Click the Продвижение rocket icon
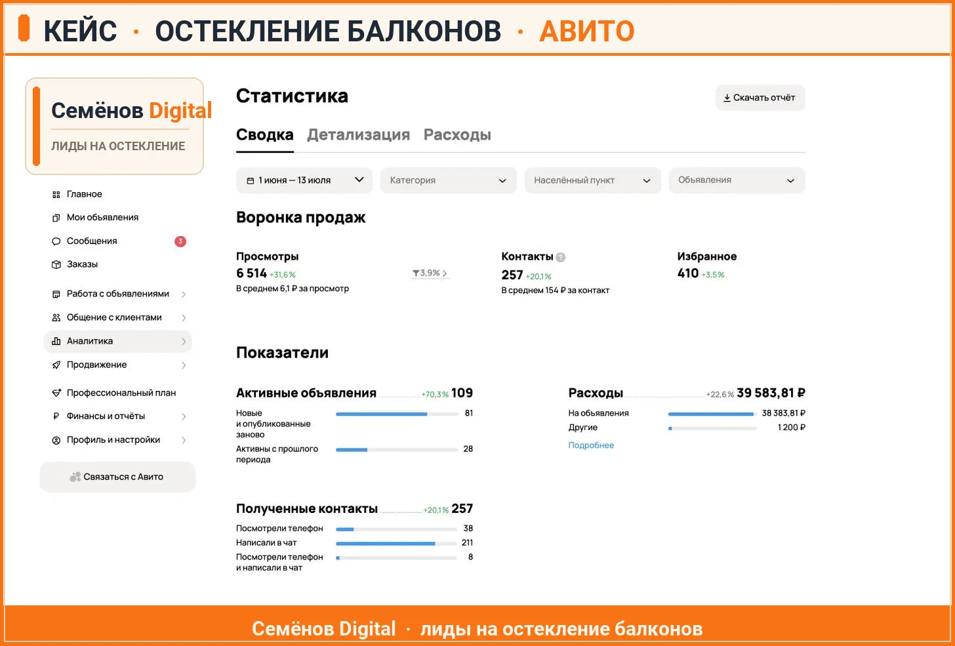Screen dimensions: 955x646 point(56,365)
